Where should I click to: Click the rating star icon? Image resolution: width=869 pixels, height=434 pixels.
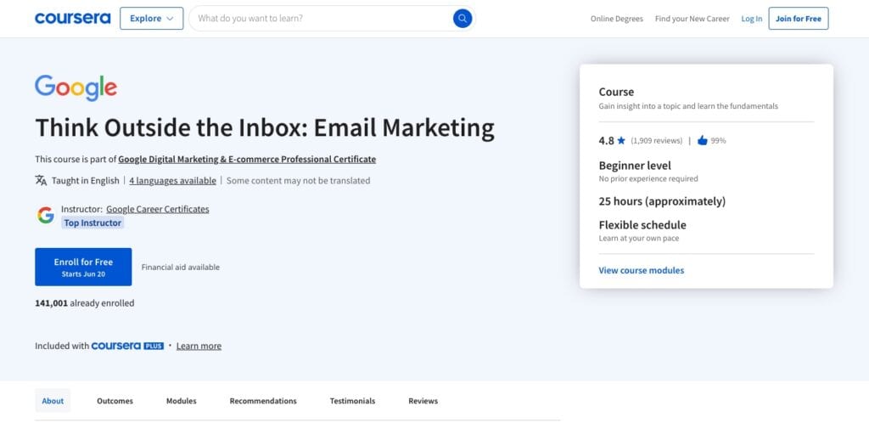[621, 140]
